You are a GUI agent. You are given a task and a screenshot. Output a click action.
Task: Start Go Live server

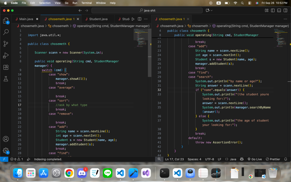click(x=255, y=159)
